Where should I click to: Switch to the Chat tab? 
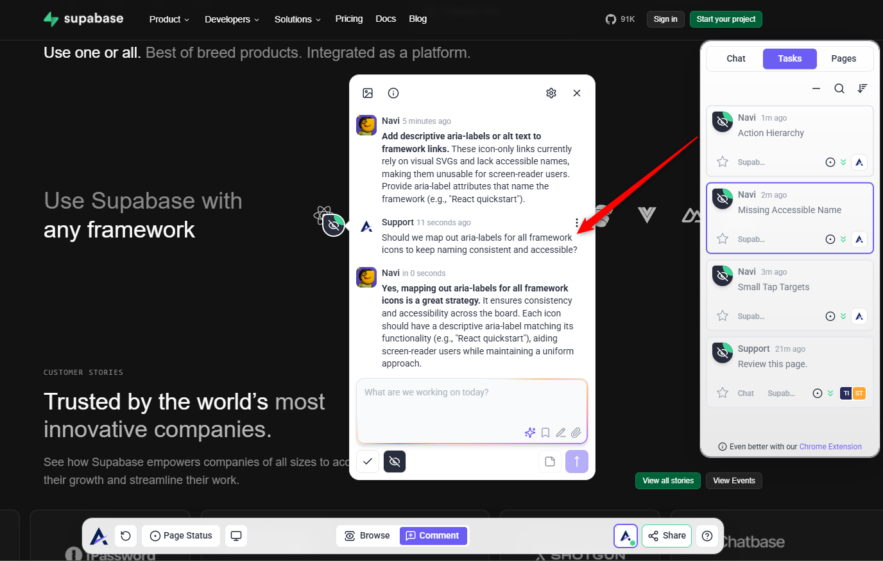[735, 58]
